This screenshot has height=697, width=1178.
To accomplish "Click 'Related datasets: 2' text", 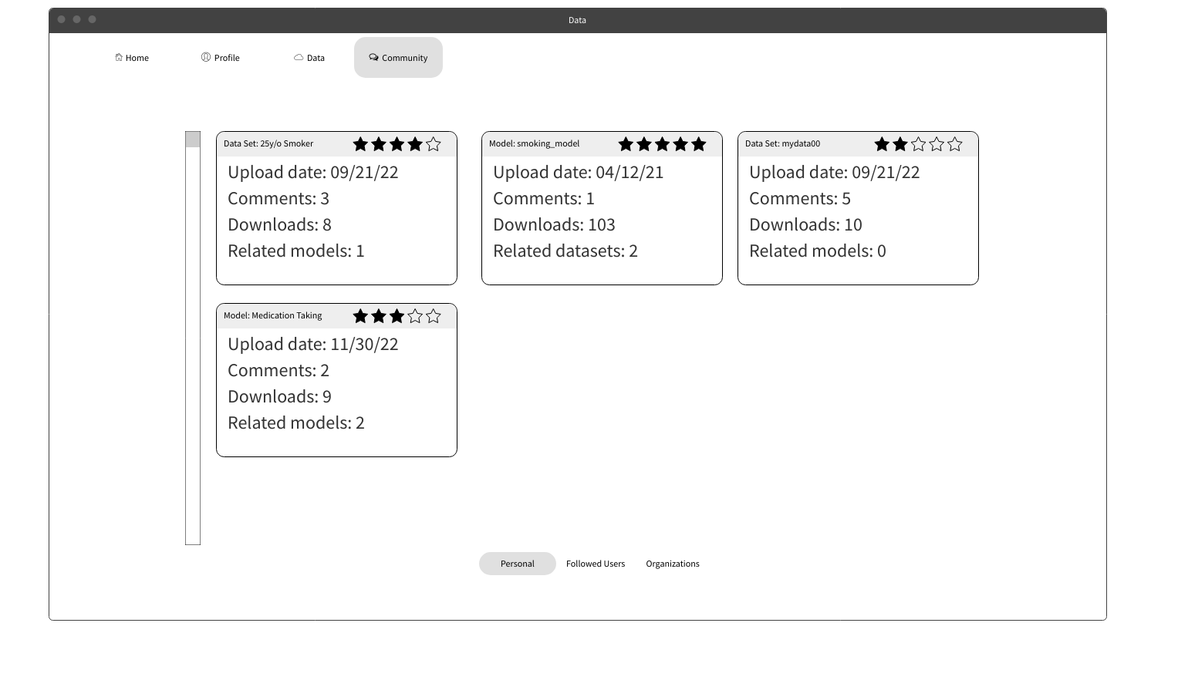I will coord(565,251).
